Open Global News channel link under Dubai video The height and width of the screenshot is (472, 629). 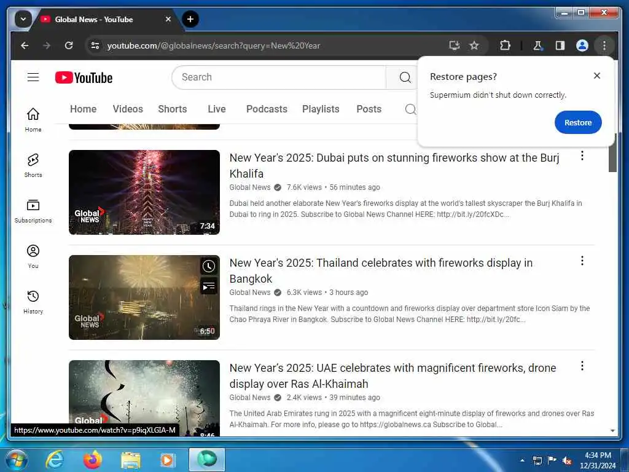(x=250, y=187)
